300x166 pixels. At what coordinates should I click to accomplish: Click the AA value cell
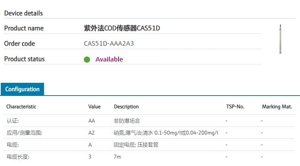coord(91,121)
